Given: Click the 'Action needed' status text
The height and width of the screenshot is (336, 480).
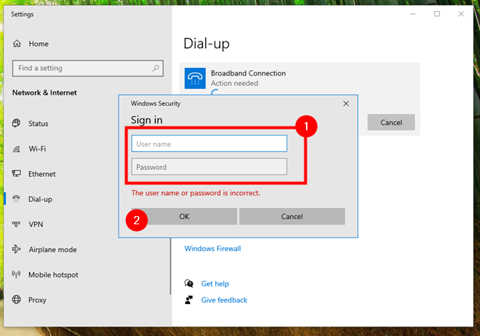Looking at the screenshot, I should pos(235,83).
